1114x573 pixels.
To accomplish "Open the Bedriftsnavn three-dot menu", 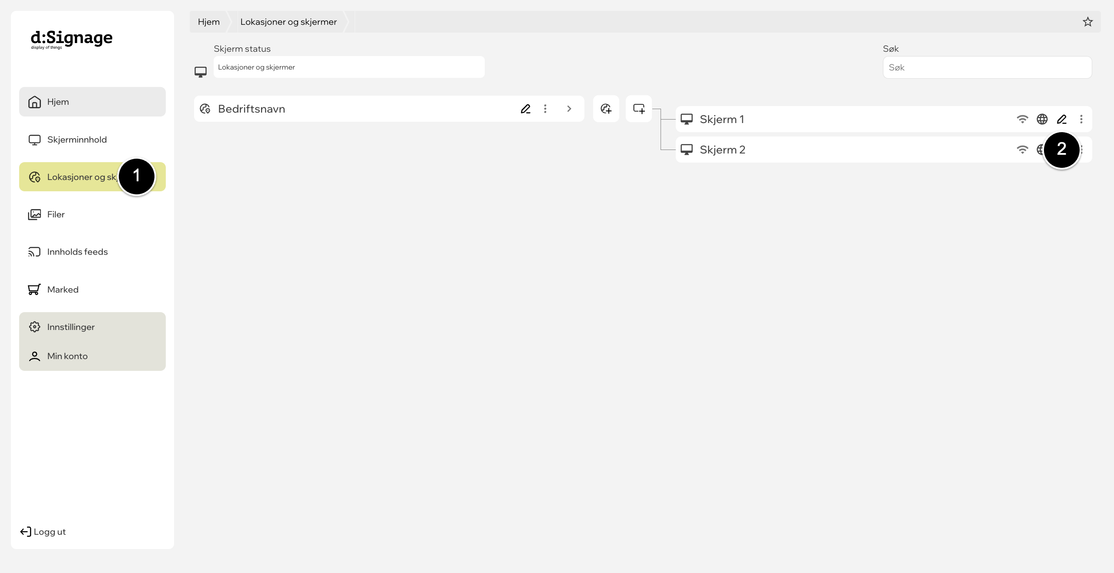I will (545, 109).
